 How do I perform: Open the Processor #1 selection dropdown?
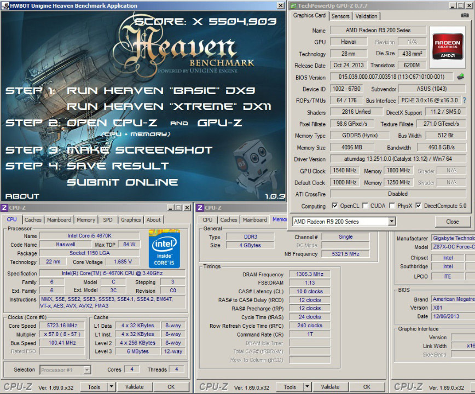click(87, 370)
